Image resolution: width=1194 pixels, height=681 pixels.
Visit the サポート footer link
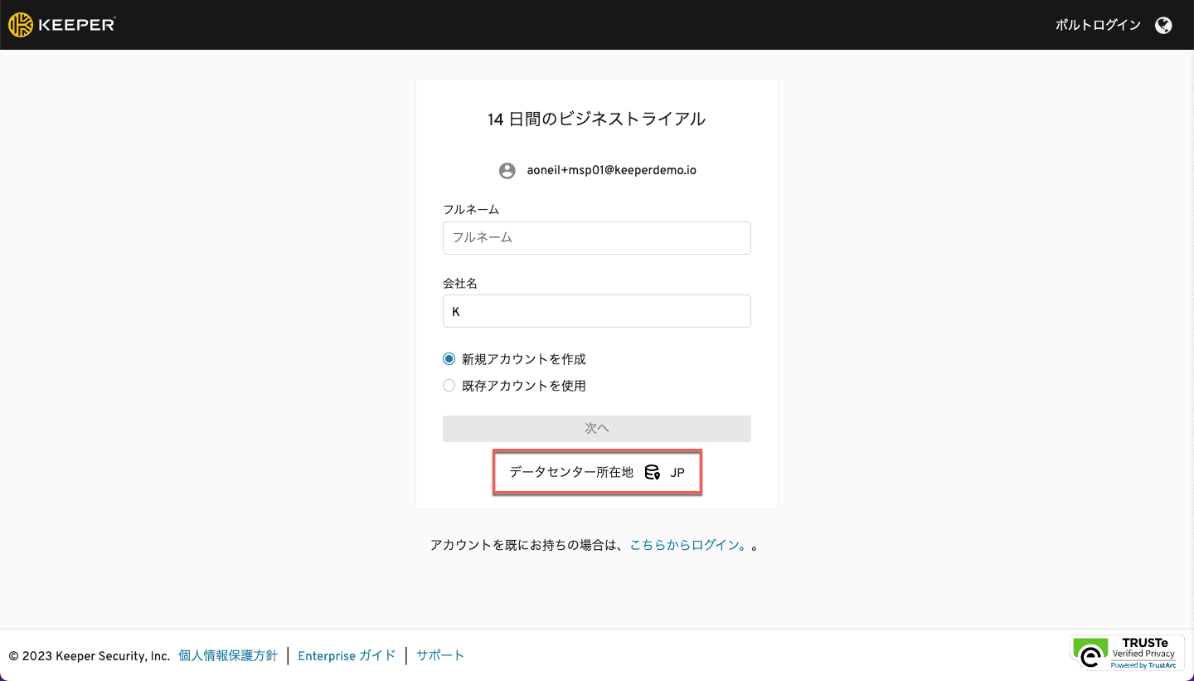440,655
